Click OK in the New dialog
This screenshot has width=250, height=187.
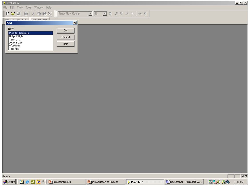pyautogui.click(x=66, y=30)
